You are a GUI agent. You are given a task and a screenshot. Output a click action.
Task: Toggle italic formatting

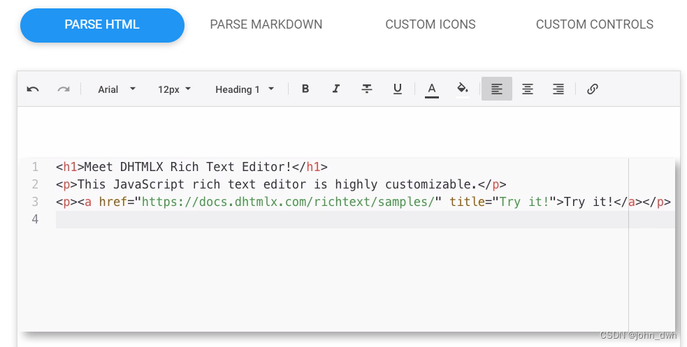tap(336, 89)
